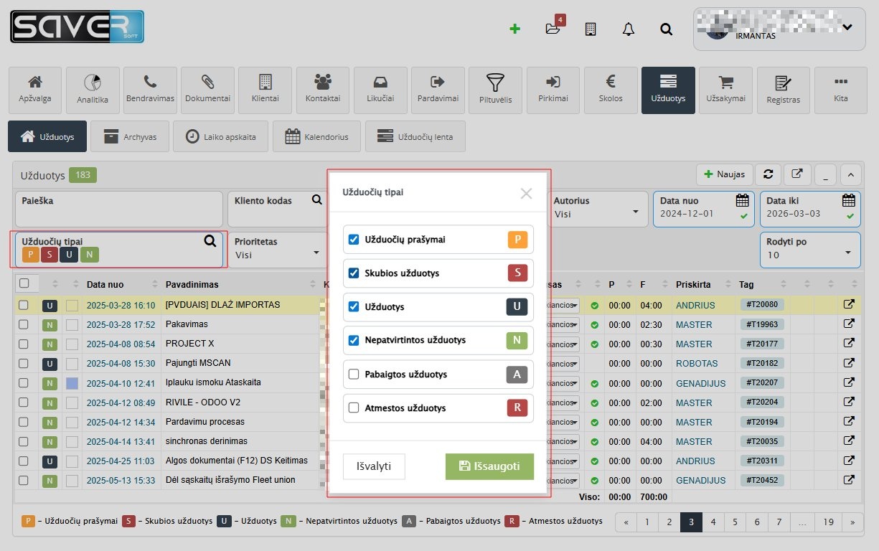This screenshot has height=551, width=879.
Task: Open the folder icon with badge 4
Action: coord(553,29)
